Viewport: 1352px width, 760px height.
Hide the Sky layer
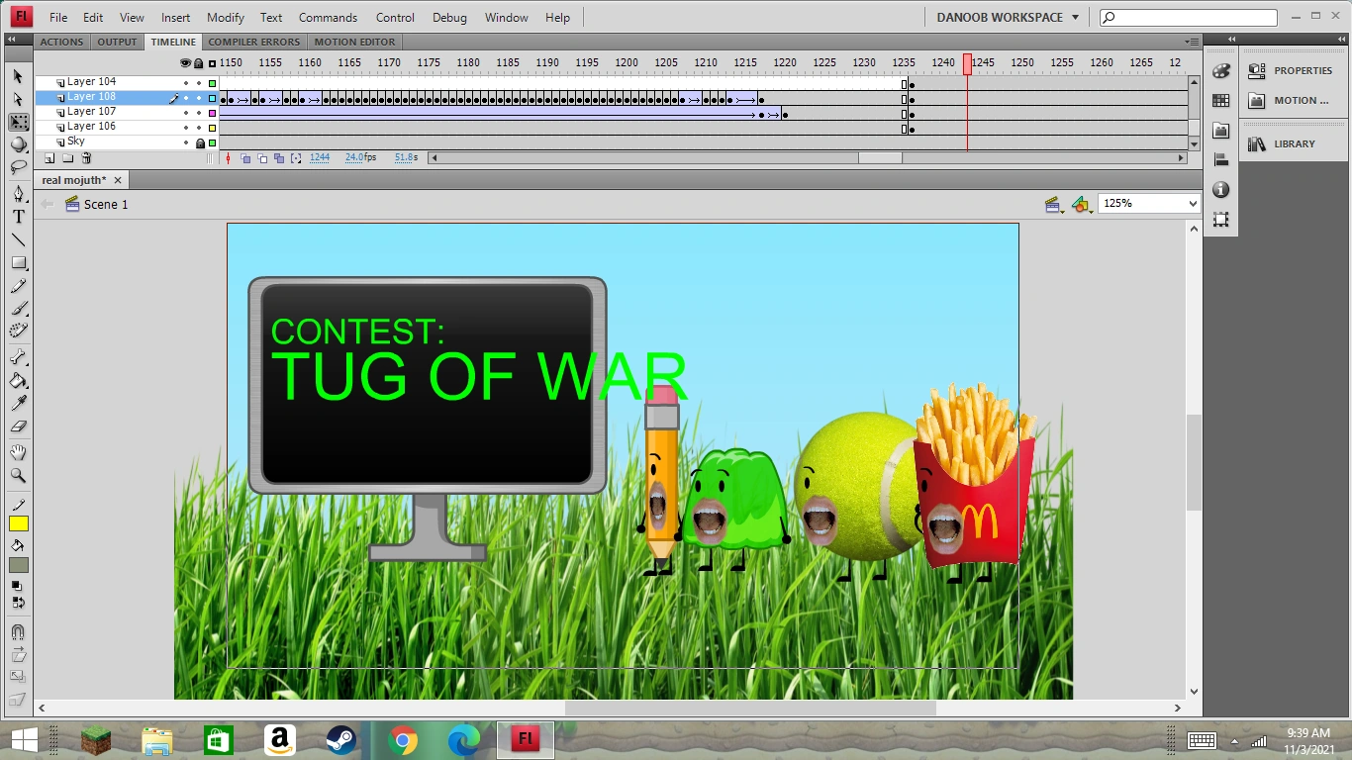(x=184, y=141)
